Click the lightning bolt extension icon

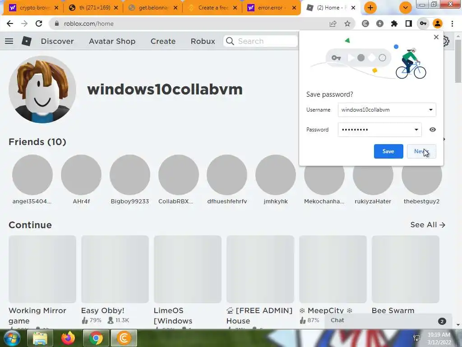(x=380, y=23)
